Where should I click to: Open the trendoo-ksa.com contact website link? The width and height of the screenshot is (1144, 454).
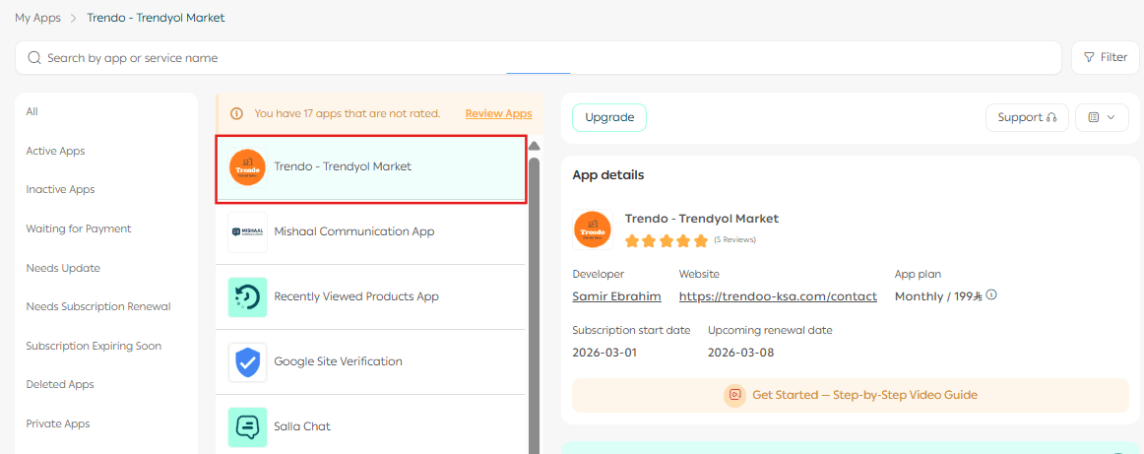pos(778,296)
